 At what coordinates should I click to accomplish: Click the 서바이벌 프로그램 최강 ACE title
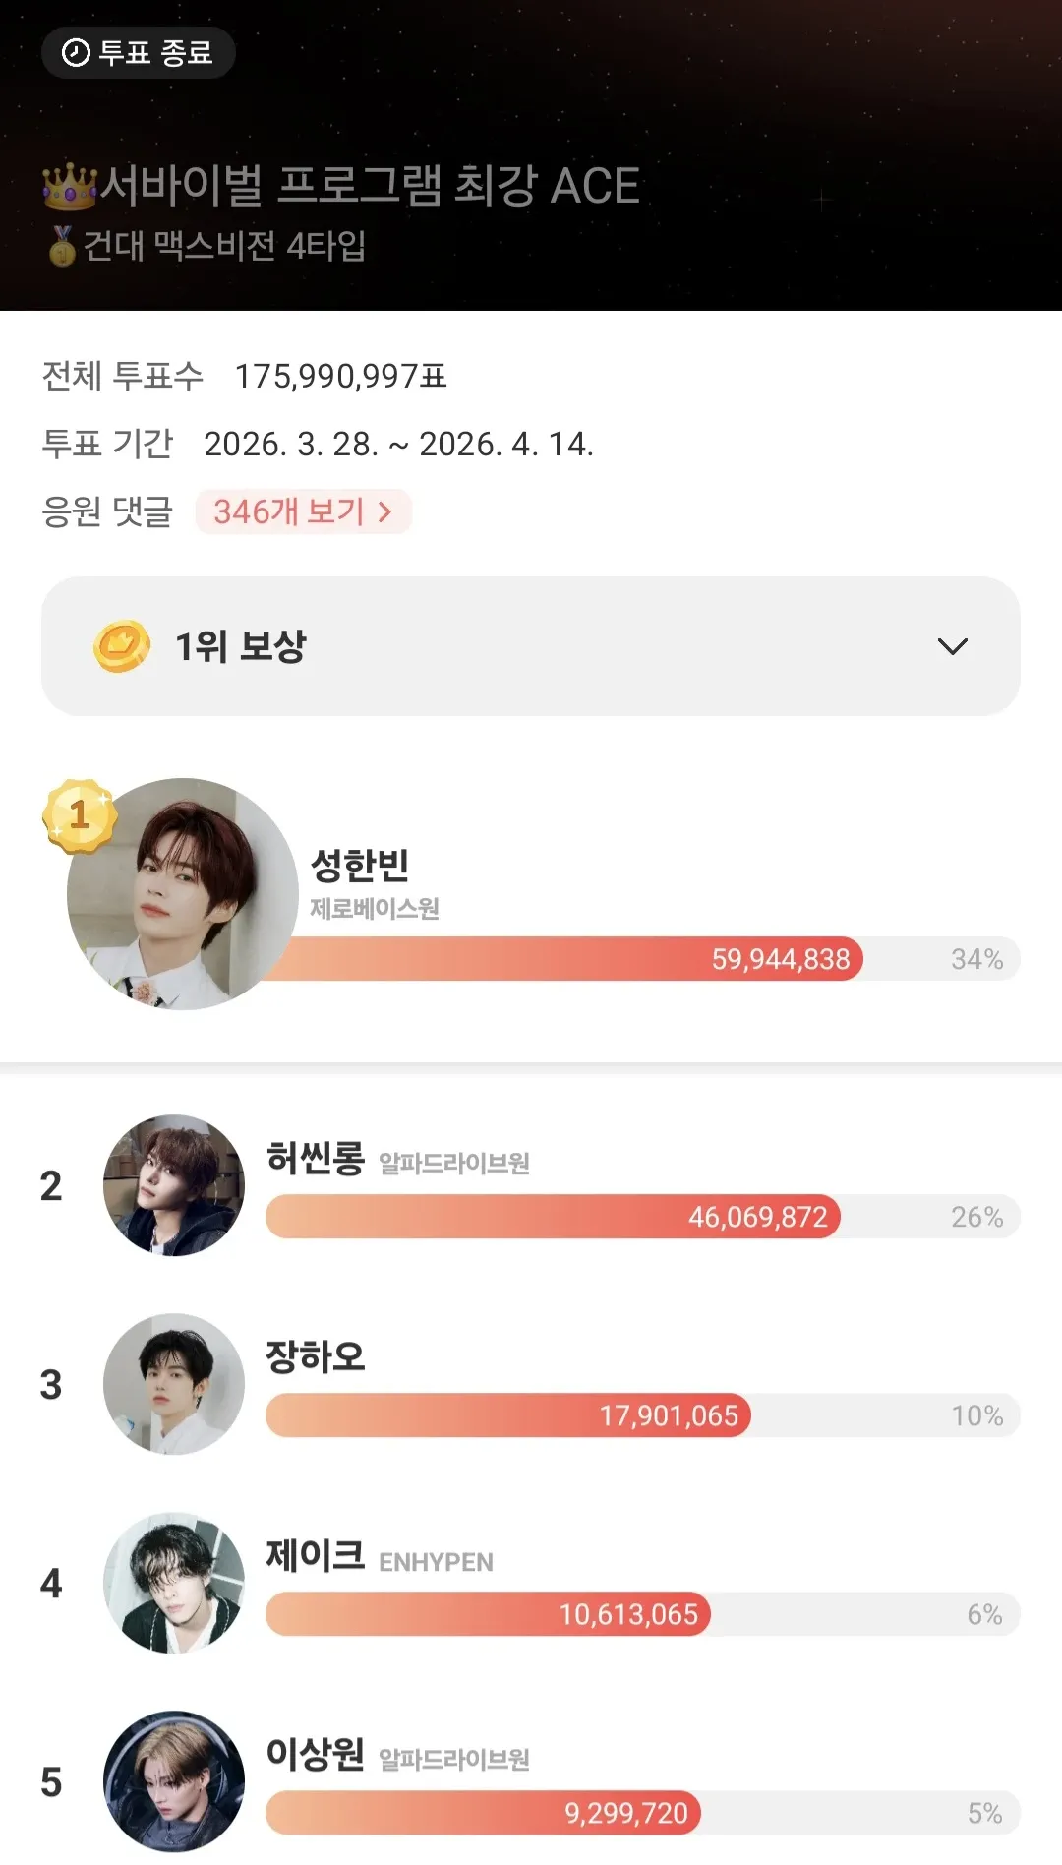(370, 186)
